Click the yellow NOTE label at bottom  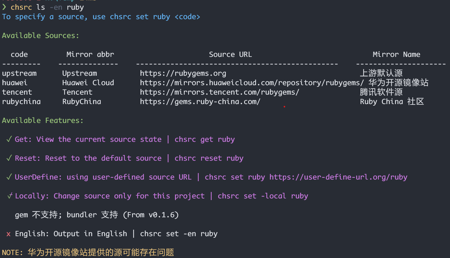[x=12, y=253]
